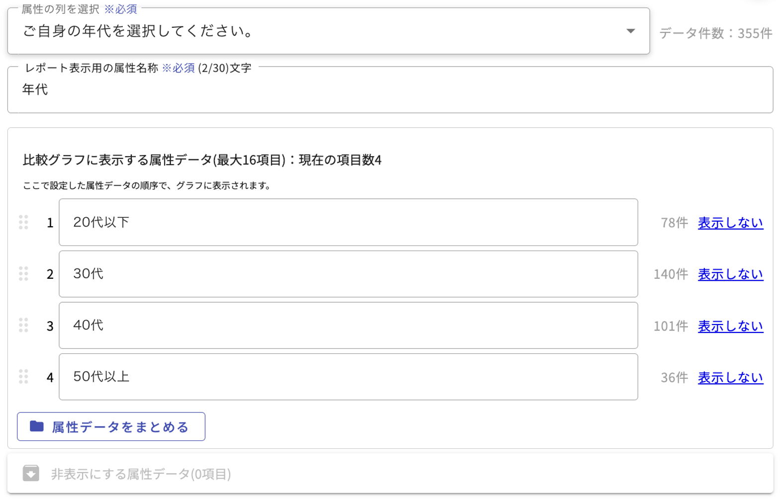Click 属性データをまとめる button
The width and height of the screenshot is (781, 500).
coord(111,426)
